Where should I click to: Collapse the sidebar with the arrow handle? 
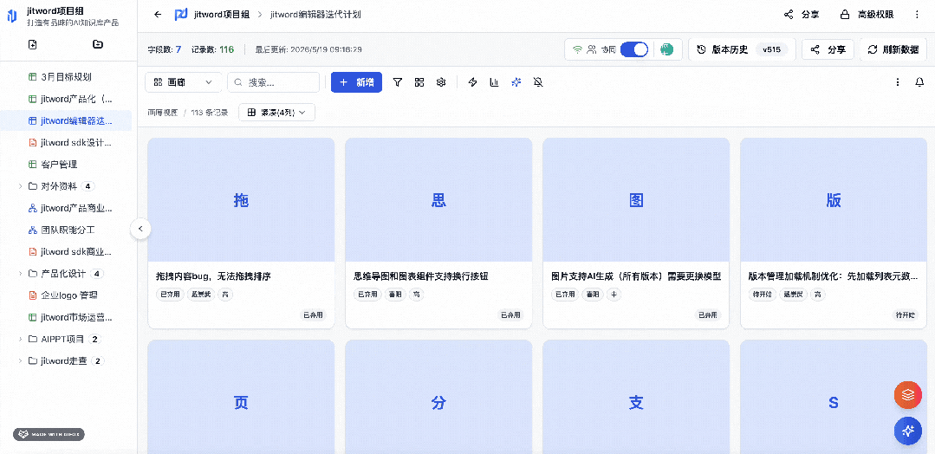point(140,229)
